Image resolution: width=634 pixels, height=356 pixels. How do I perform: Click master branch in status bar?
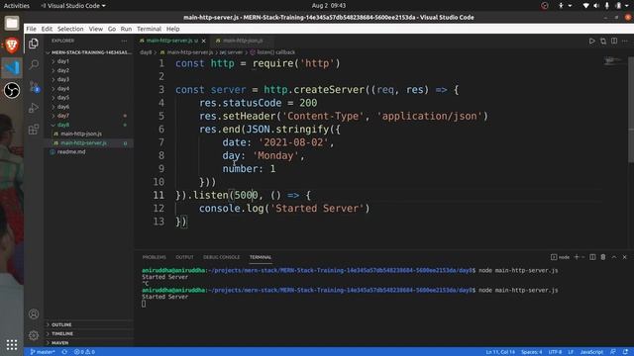[43, 352]
